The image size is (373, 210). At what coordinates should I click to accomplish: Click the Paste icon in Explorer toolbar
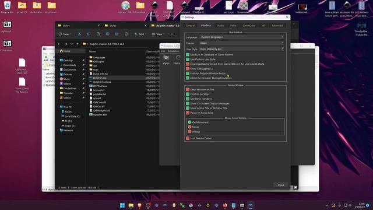[98, 34]
